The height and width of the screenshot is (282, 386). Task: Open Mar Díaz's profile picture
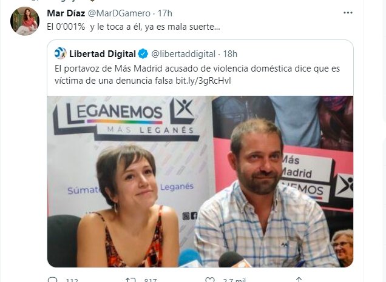pyautogui.click(x=25, y=21)
